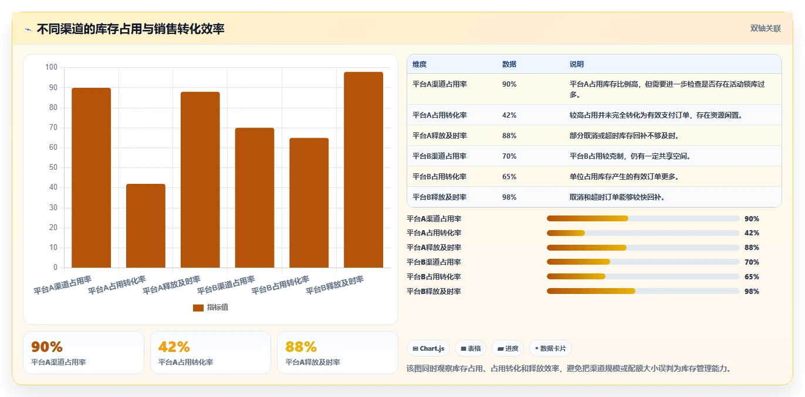This screenshot has height=397, width=805.
Task: Open the 42% 平台A占用转化率 data card
Action: (211, 352)
